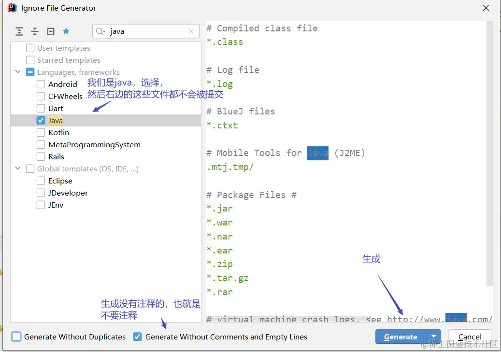Viewport: 501px width, 352px height.
Task: Clear the java search text
Action: click(191, 31)
